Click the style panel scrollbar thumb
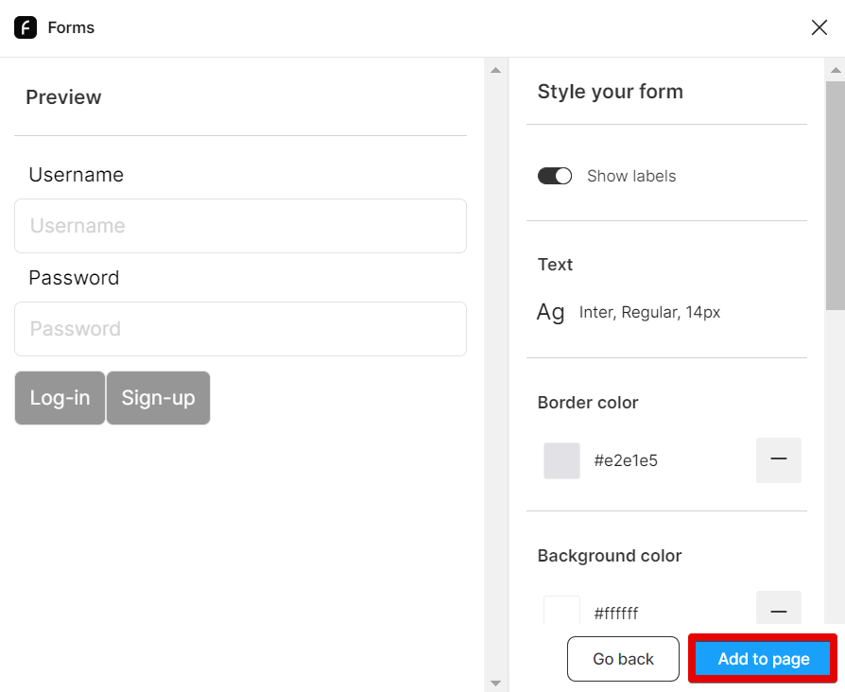The image size is (845, 692). [835, 195]
